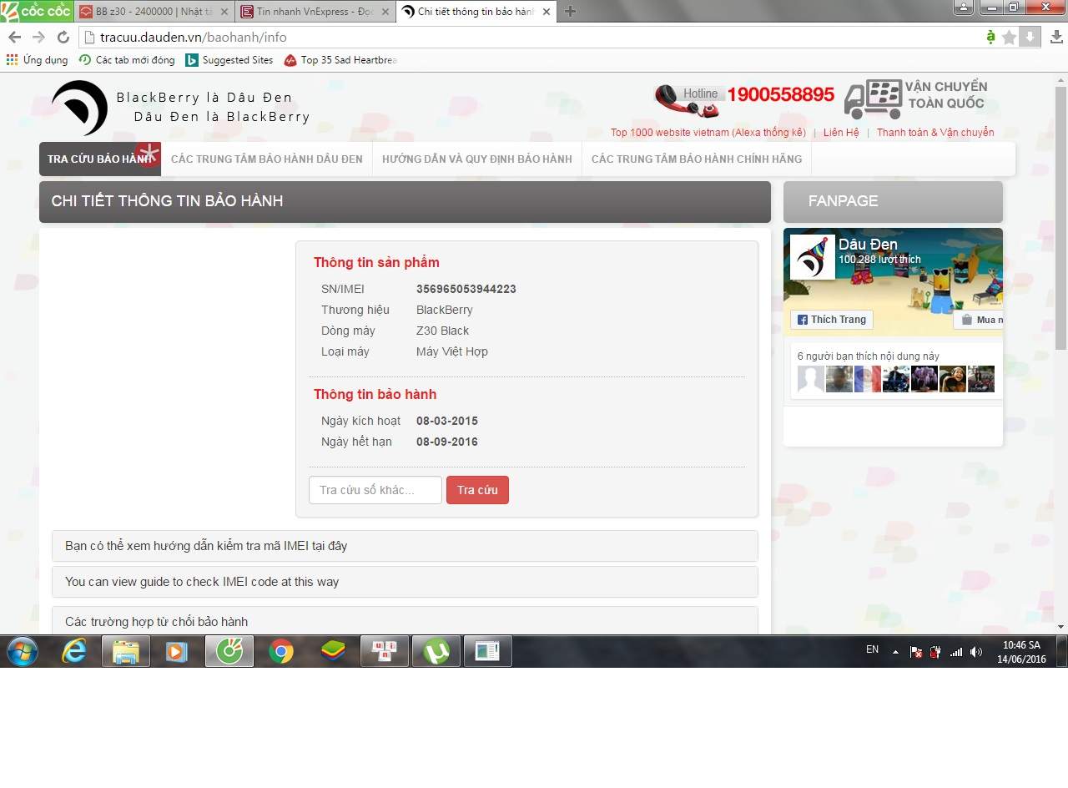Open Windows Explorer from taskbar
This screenshot has height=788, width=1068.
pos(126,651)
